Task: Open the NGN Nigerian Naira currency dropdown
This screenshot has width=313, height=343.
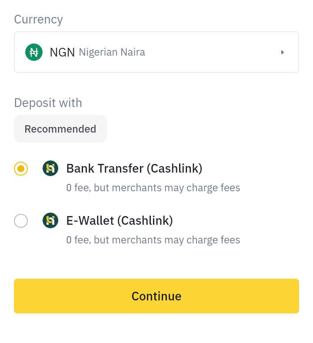Action: pos(156,52)
